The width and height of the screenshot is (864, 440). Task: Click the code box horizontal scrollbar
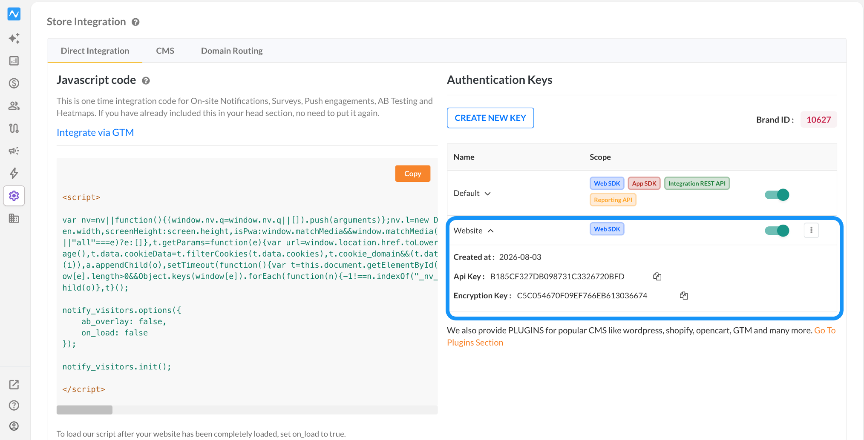point(84,410)
